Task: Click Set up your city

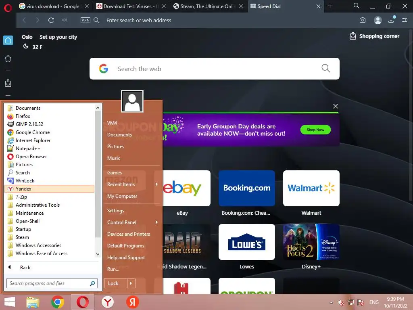Action: 58,37
